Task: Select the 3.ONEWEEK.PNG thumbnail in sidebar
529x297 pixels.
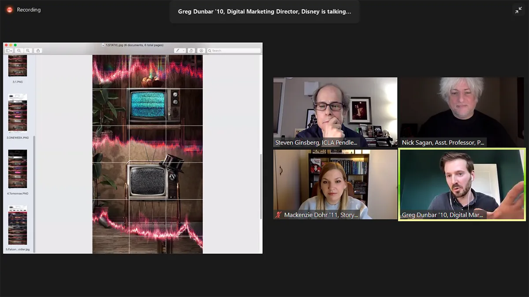Action: click(x=17, y=114)
